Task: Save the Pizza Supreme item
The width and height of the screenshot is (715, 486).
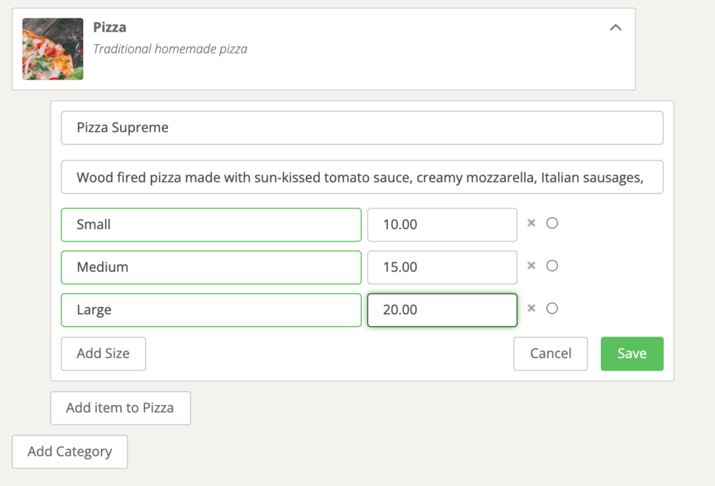Action: (632, 353)
